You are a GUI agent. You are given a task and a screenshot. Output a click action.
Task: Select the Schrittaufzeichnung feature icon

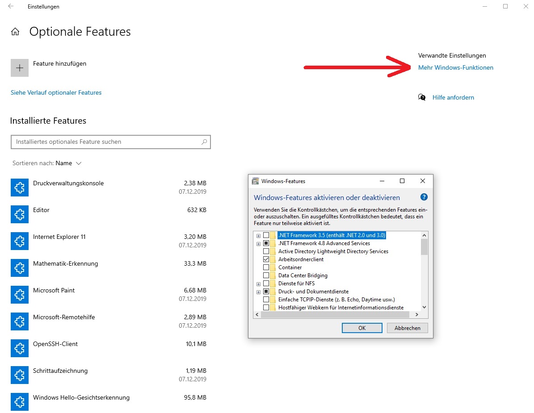19,375
